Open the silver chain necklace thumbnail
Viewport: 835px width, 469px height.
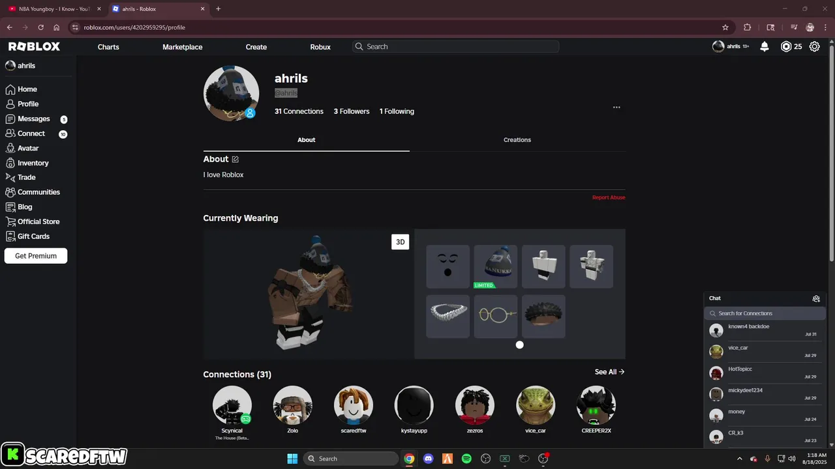point(448,317)
